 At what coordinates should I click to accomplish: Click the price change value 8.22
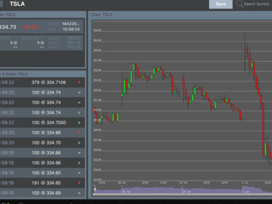point(32,27)
